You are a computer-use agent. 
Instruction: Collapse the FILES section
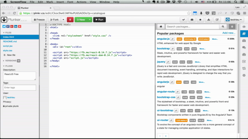click(7, 32)
